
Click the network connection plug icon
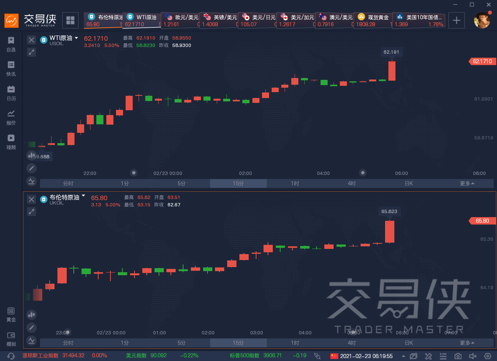click(317, 356)
